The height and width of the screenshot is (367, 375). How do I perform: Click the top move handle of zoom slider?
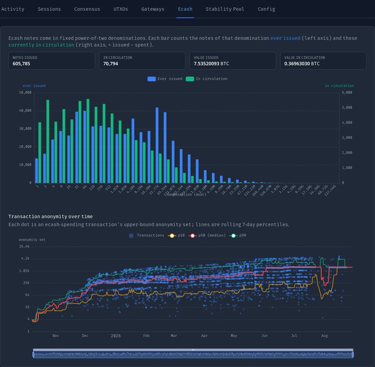[193, 350]
